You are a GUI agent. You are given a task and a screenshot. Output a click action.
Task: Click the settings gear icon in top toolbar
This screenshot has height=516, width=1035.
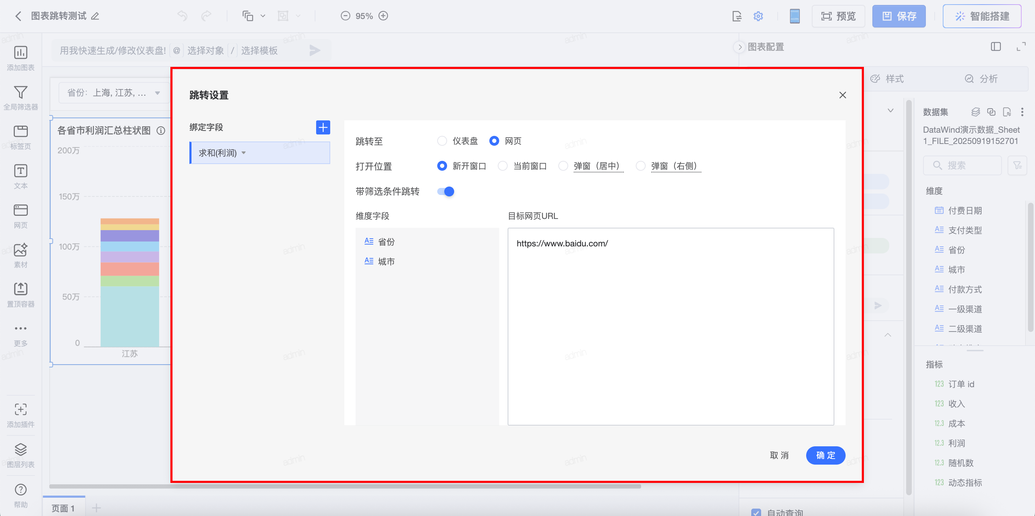pos(758,16)
